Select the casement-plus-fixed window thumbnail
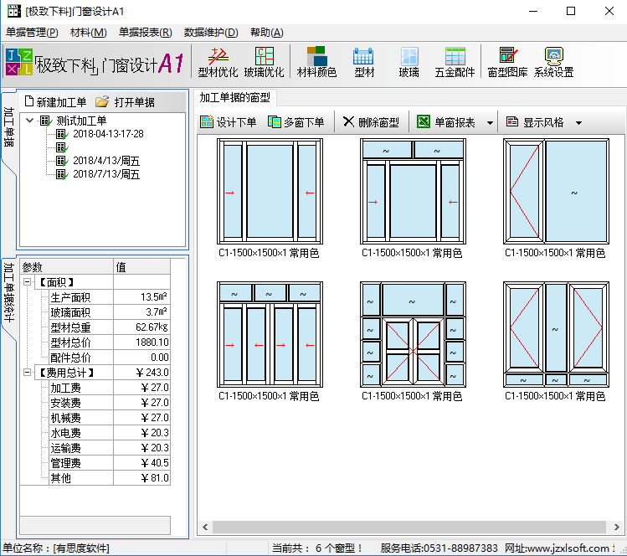This screenshot has width=627, height=556. (556, 191)
